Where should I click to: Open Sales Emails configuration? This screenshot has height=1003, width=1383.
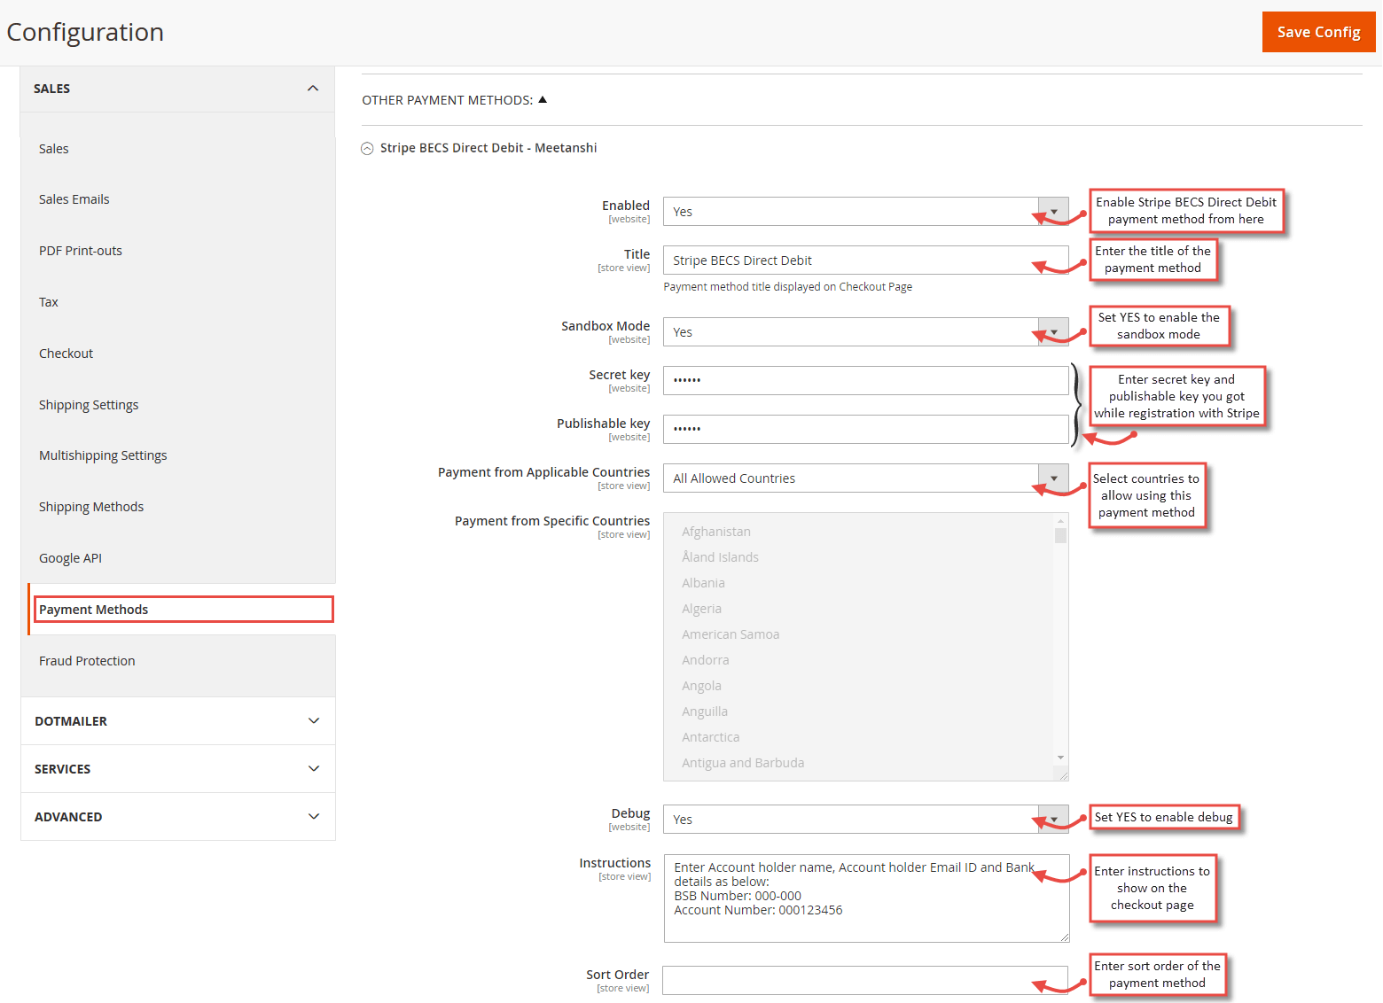(x=74, y=198)
